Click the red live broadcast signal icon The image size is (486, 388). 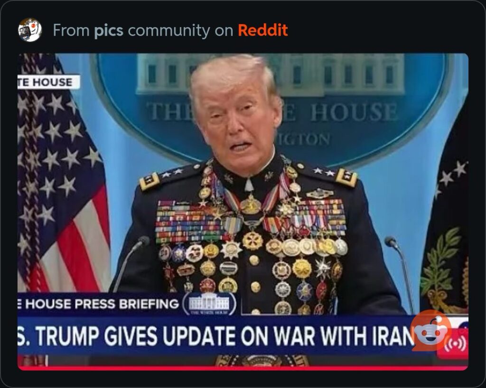pyautogui.click(x=455, y=344)
